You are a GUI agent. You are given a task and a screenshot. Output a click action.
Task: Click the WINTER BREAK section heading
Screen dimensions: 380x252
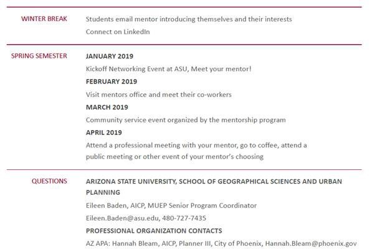click(44, 19)
